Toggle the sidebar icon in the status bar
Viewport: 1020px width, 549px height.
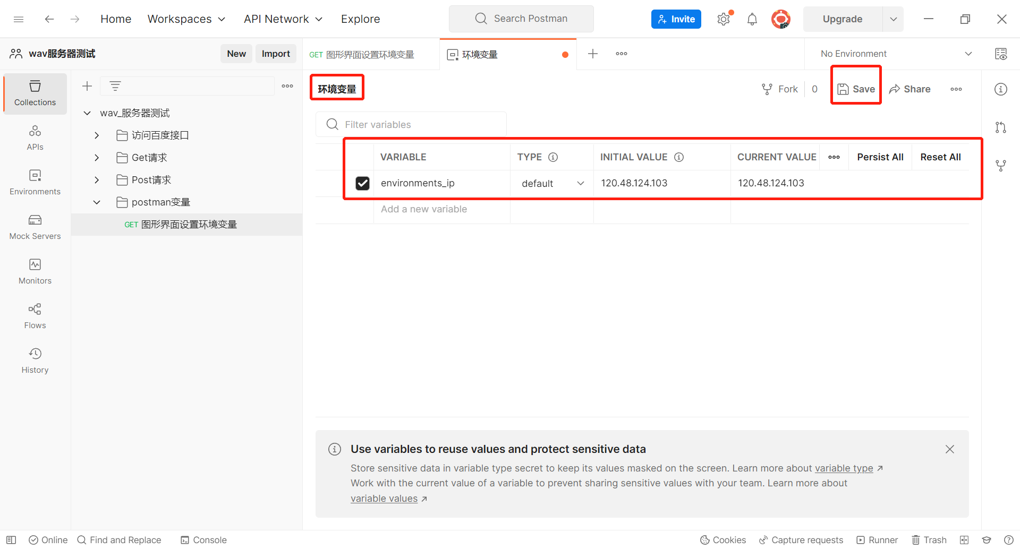(x=11, y=540)
